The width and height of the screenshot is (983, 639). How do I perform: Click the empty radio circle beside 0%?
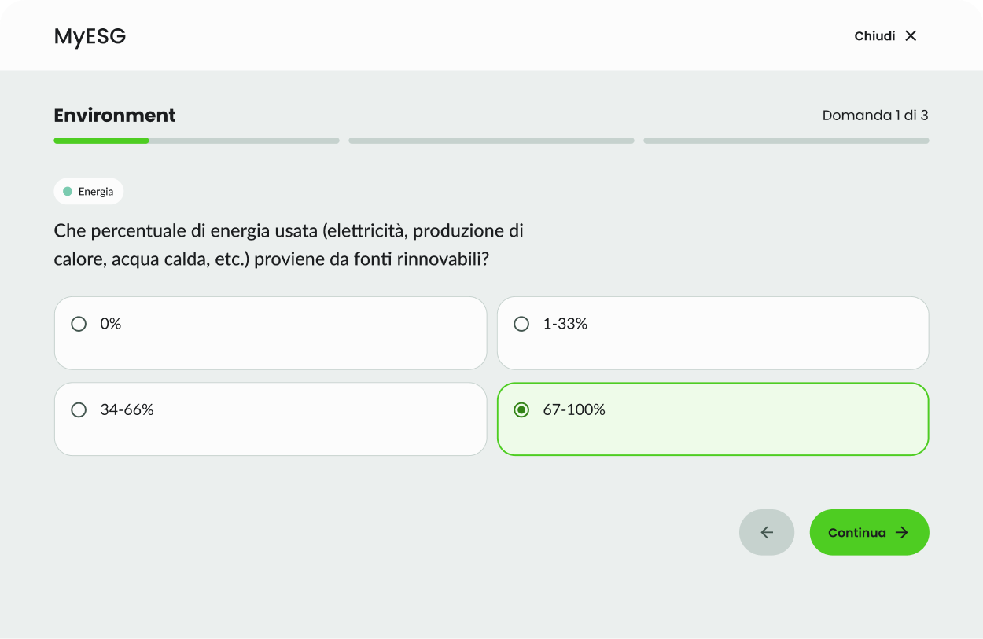click(78, 323)
